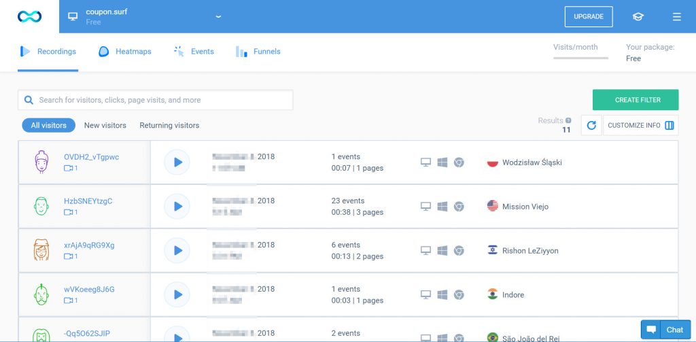Open visitor -Qq5O62SJIP link
696x342 pixels.
coord(86,333)
